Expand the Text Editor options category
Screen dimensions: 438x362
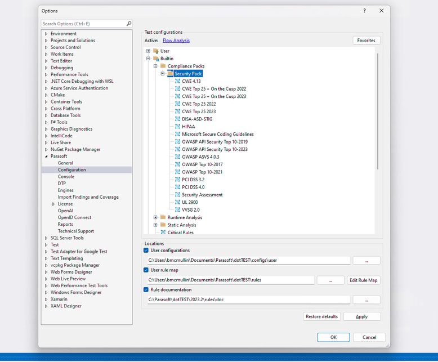pos(46,61)
